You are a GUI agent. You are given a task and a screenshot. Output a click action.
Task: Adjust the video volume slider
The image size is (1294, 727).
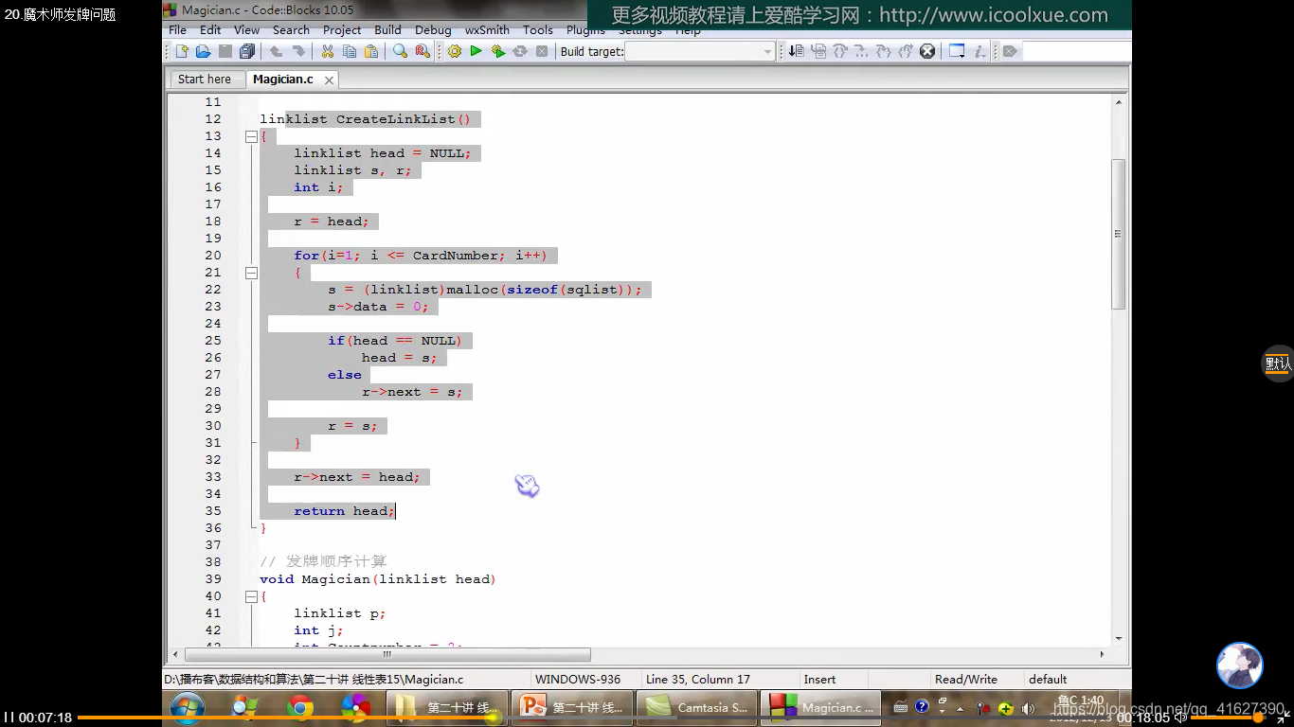coord(1228,718)
